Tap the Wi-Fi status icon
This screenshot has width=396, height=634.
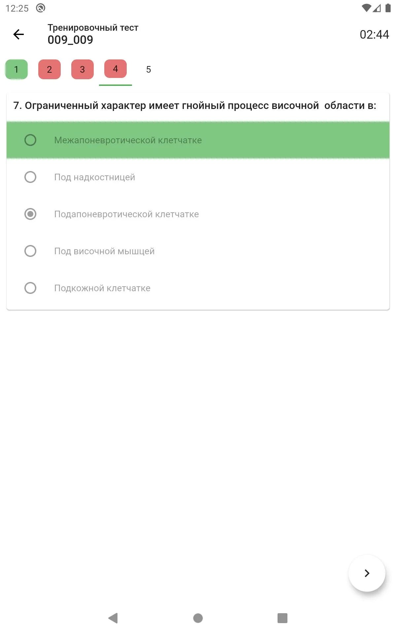coord(366,8)
